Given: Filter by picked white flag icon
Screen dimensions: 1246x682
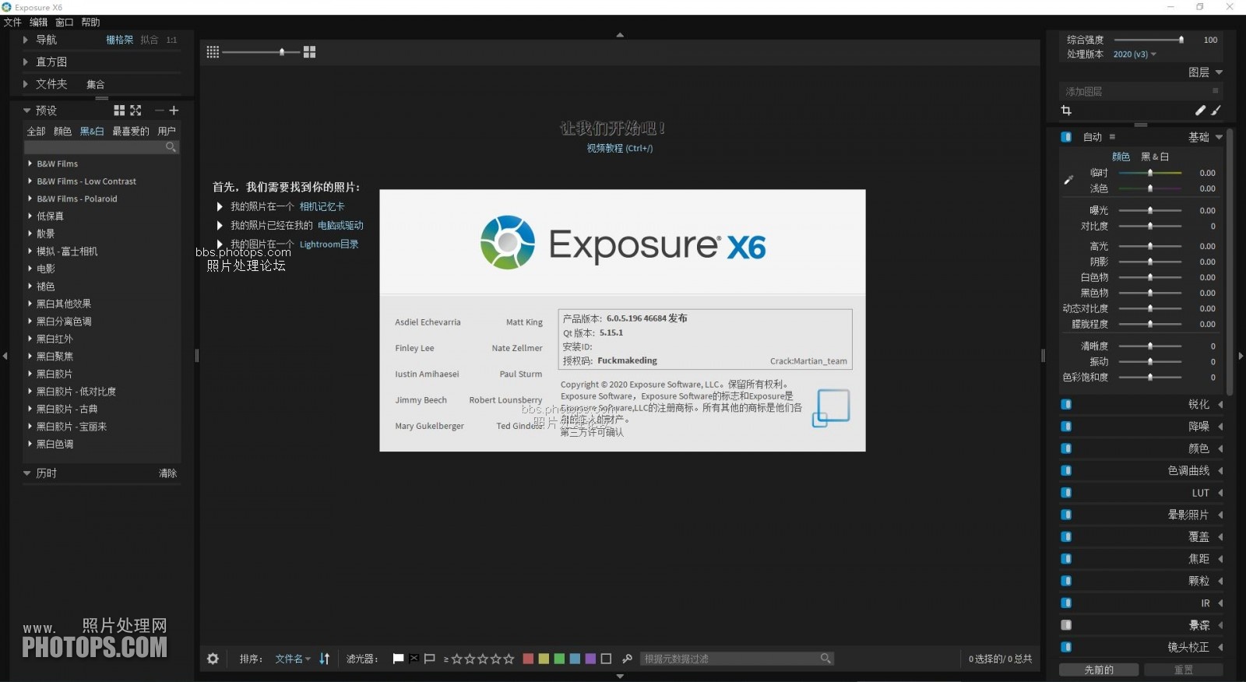Looking at the screenshot, I should tap(398, 659).
